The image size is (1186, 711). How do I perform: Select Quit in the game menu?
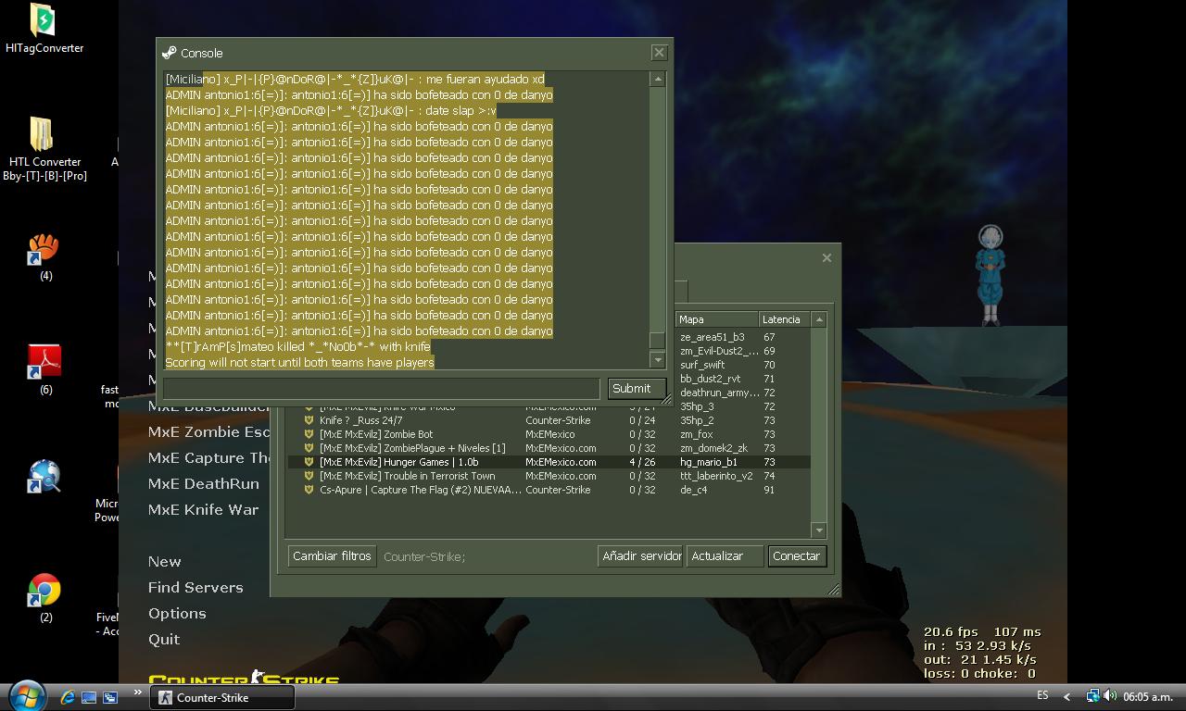click(164, 639)
